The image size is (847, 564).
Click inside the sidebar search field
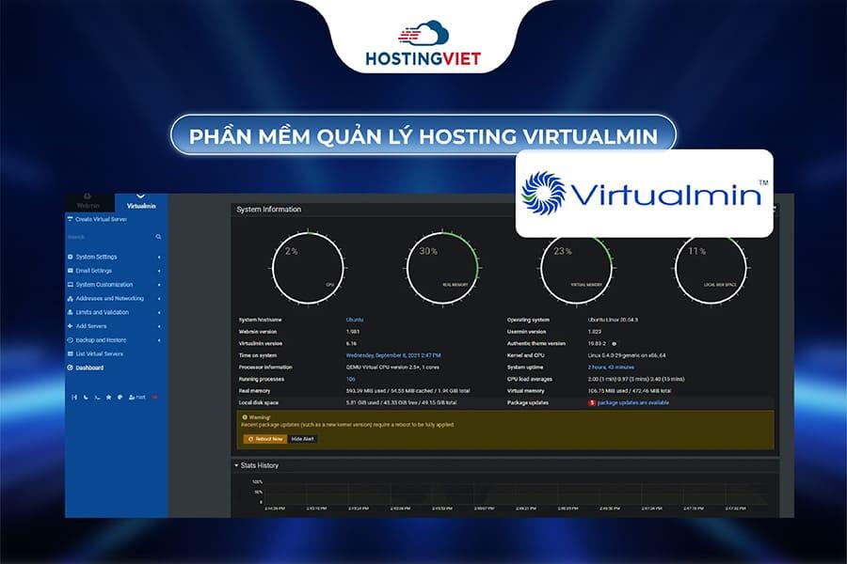[104, 236]
